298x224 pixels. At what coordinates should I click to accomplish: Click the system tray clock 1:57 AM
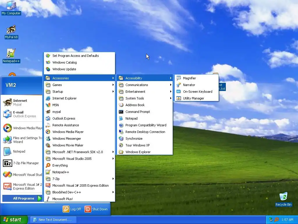point(287,220)
